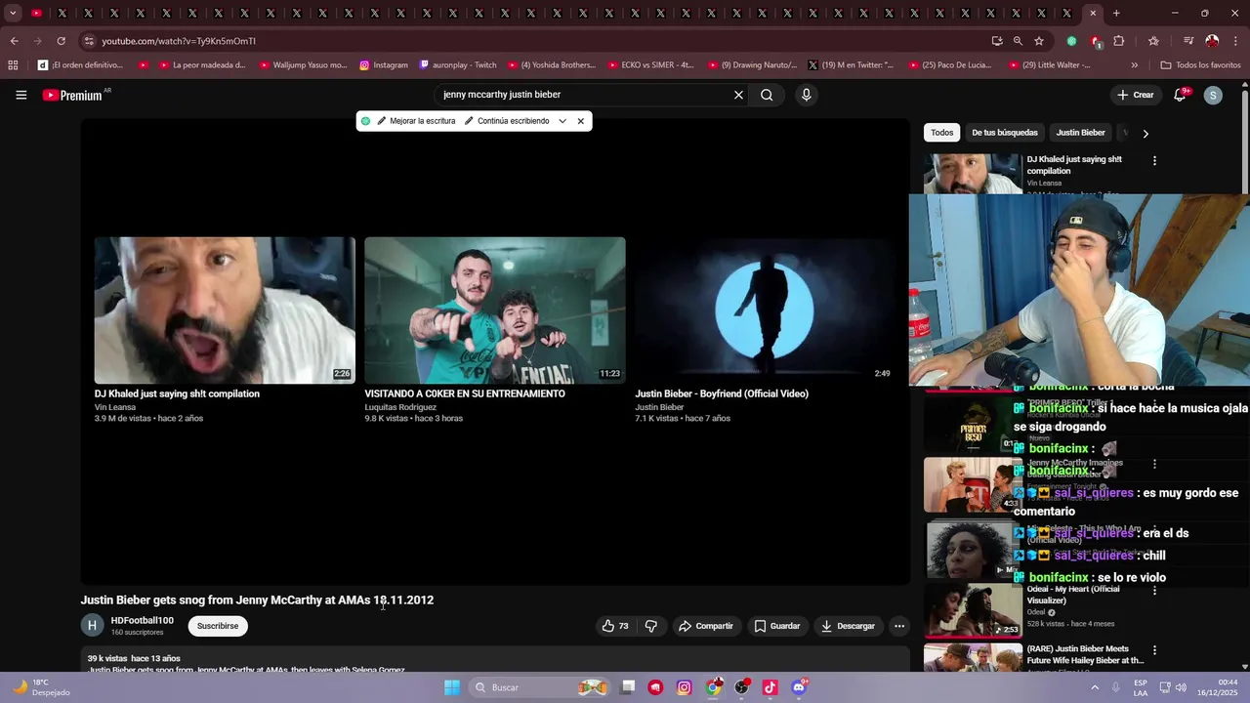Open auronplay - Twitch bookmark

point(458,65)
